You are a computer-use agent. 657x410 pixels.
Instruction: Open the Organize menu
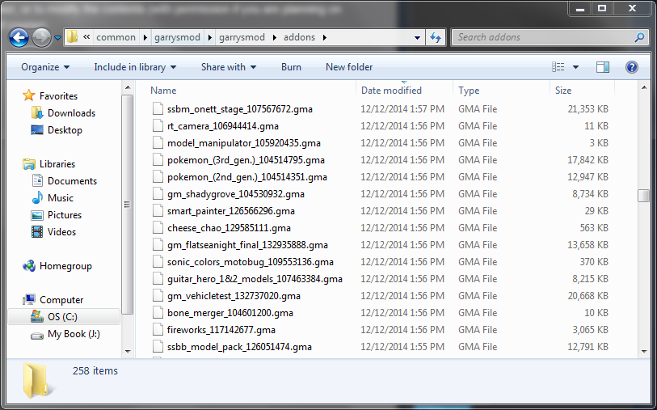coord(45,67)
